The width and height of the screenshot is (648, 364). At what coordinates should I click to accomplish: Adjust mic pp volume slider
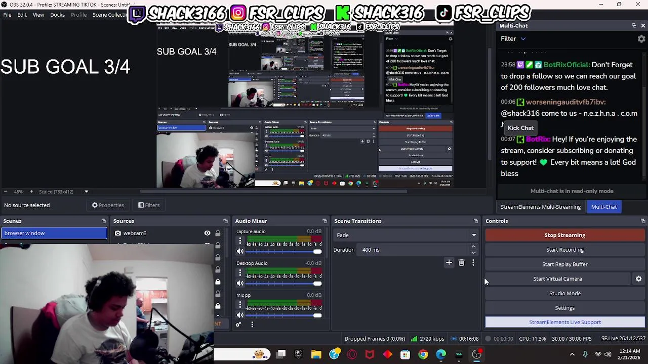[x=283, y=315]
